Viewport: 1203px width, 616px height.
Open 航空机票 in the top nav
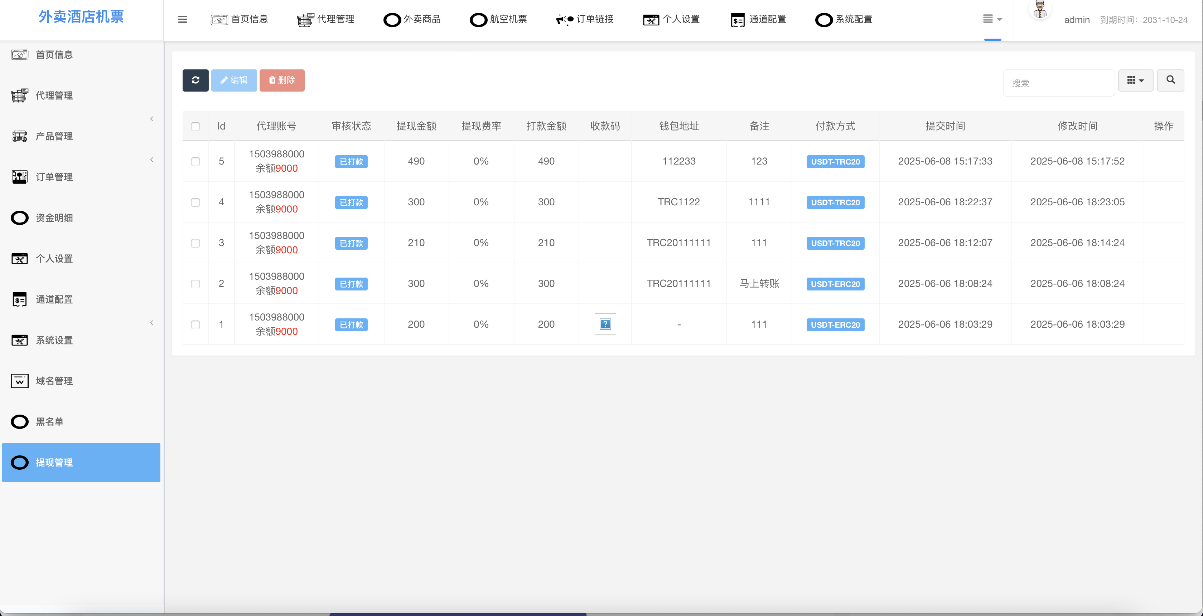(498, 19)
